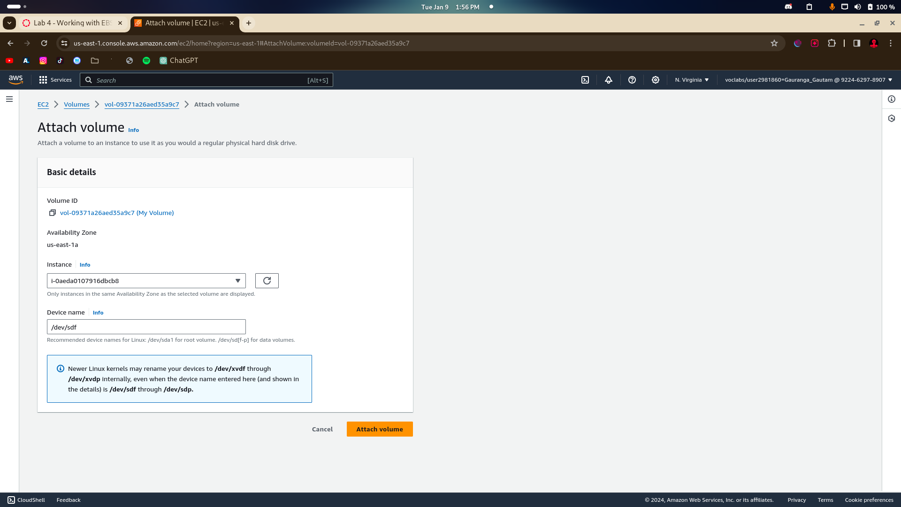901x507 pixels.
Task: Open the N. Virginia region selector
Action: click(692, 80)
